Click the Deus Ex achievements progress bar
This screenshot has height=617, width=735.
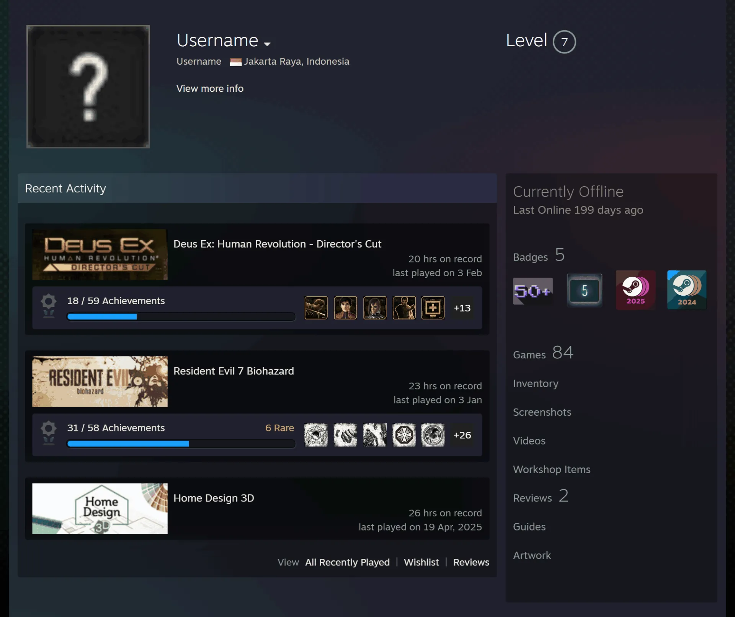[181, 317]
